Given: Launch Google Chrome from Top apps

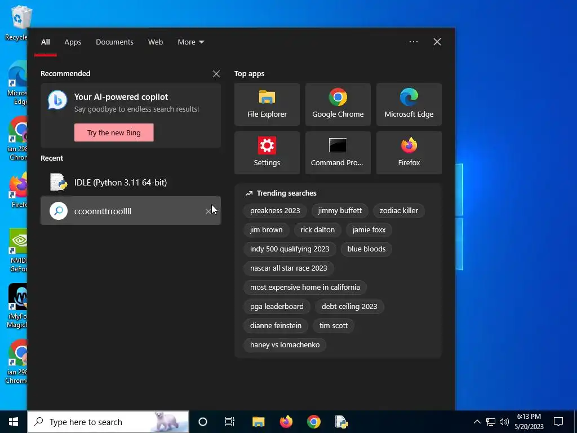Looking at the screenshot, I should tap(338, 104).
